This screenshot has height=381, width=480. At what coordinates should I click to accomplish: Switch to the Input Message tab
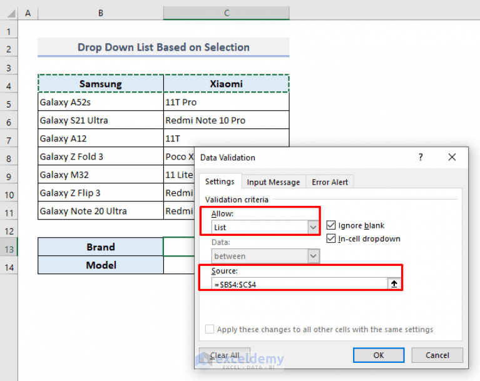[273, 182]
